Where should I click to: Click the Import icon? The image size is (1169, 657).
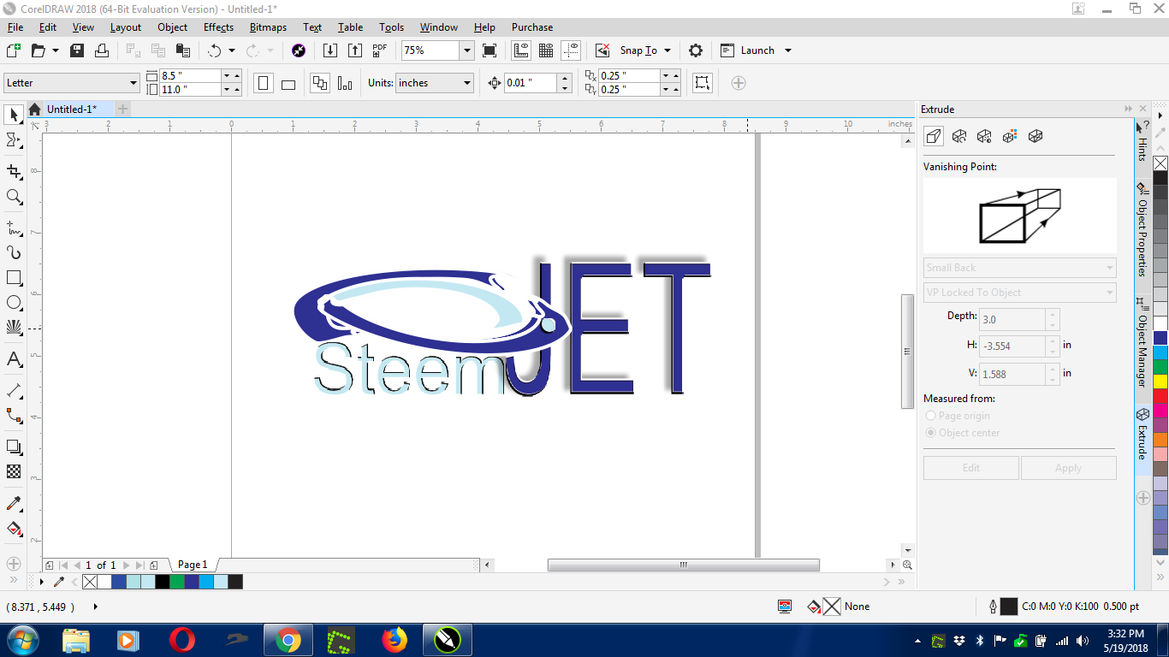pos(330,50)
